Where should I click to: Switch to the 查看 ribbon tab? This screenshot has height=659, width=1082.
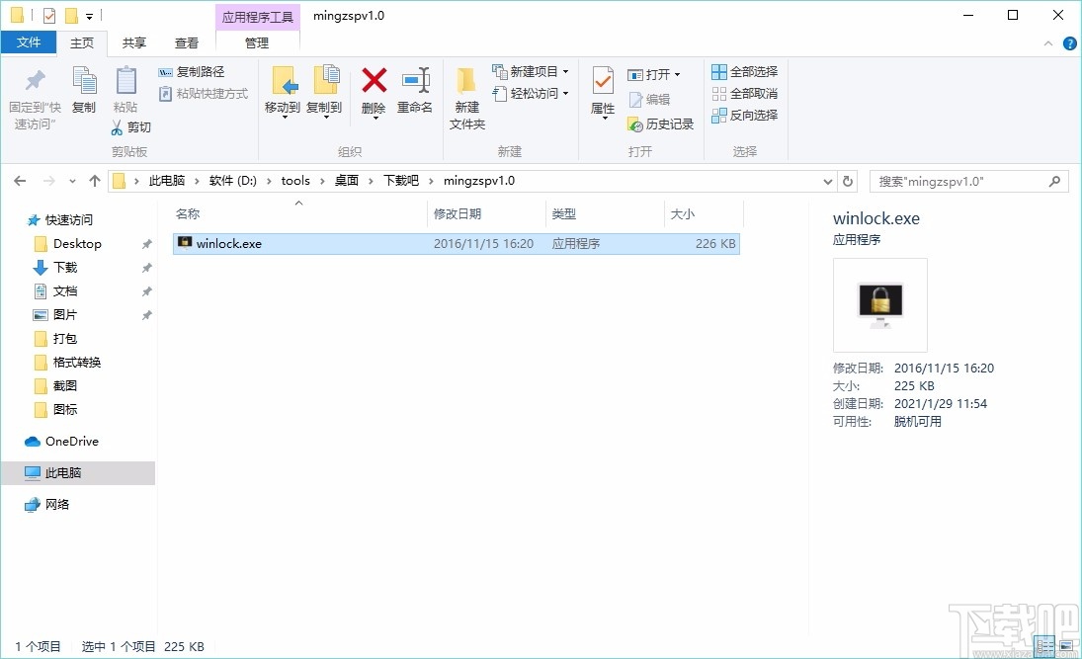point(187,42)
